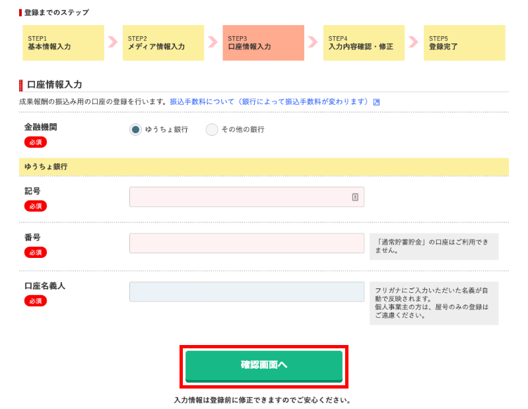Click the pink arrow after STEP1
The image size is (528, 409).
(x=113, y=42)
